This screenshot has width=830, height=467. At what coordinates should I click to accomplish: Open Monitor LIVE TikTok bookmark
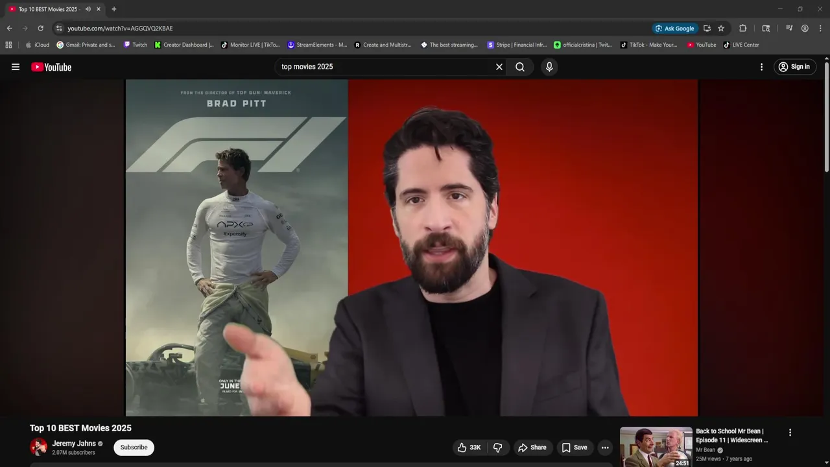pos(250,45)
